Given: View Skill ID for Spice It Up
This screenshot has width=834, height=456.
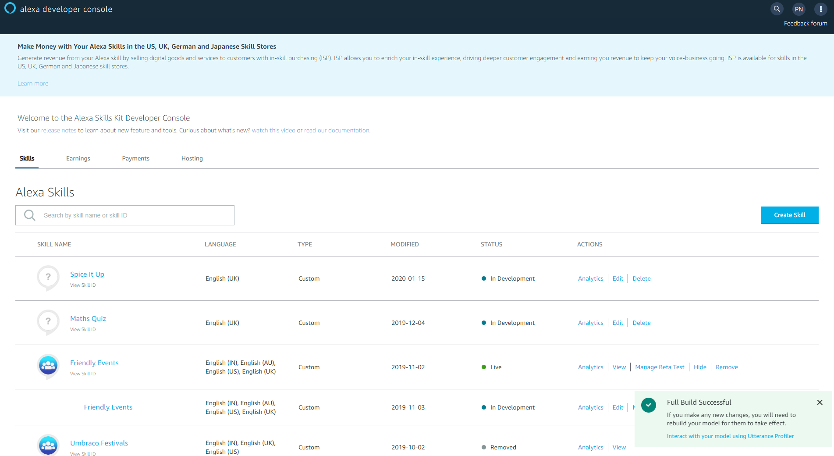Looking at the screenshot, I should (x=83, y=285).
